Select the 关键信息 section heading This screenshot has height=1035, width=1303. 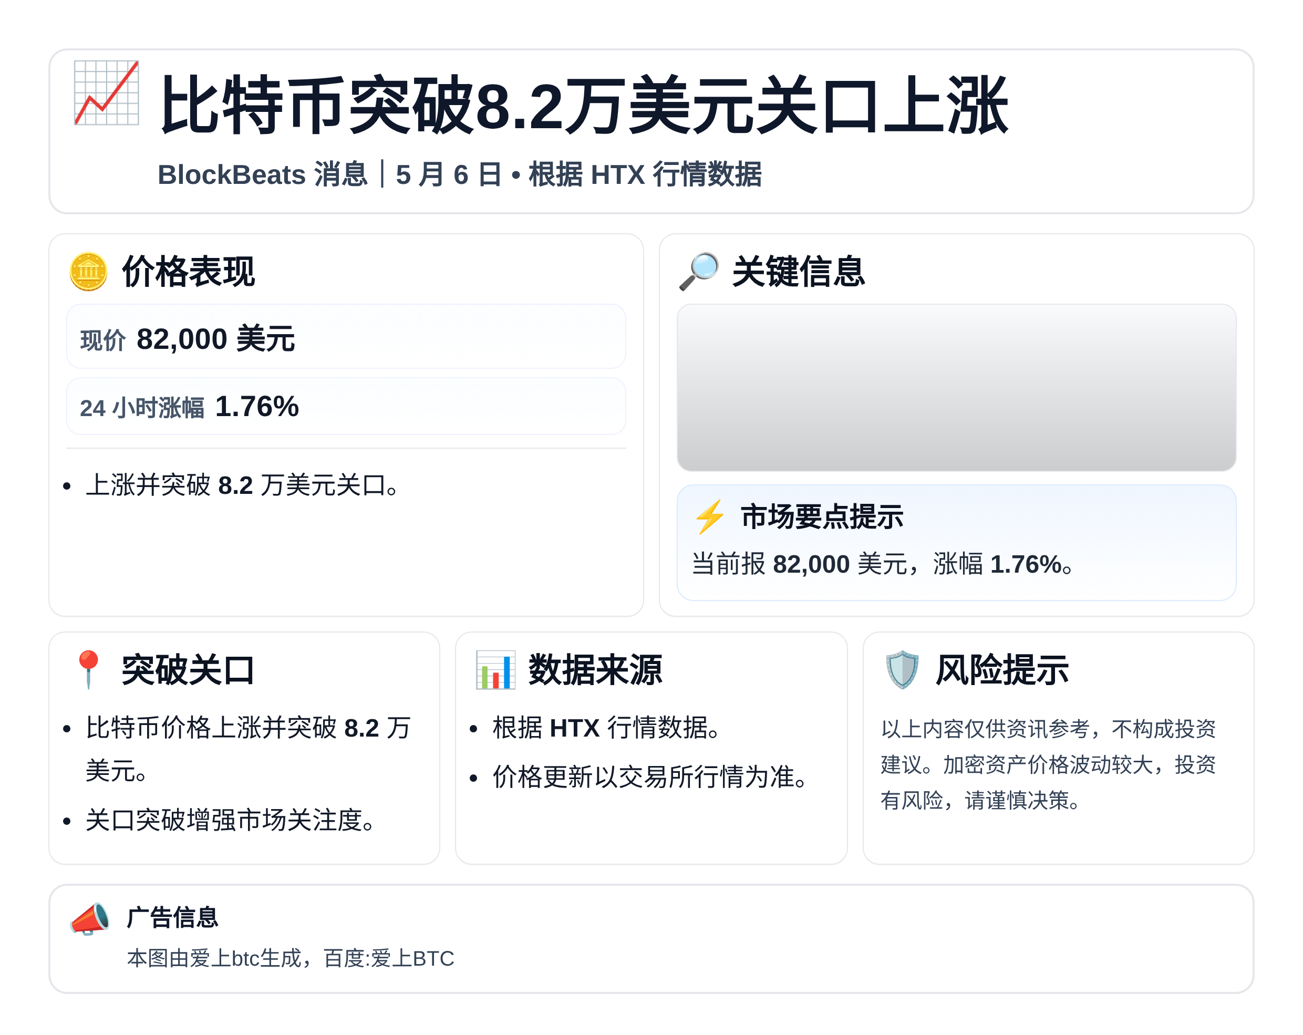point(799,271)
